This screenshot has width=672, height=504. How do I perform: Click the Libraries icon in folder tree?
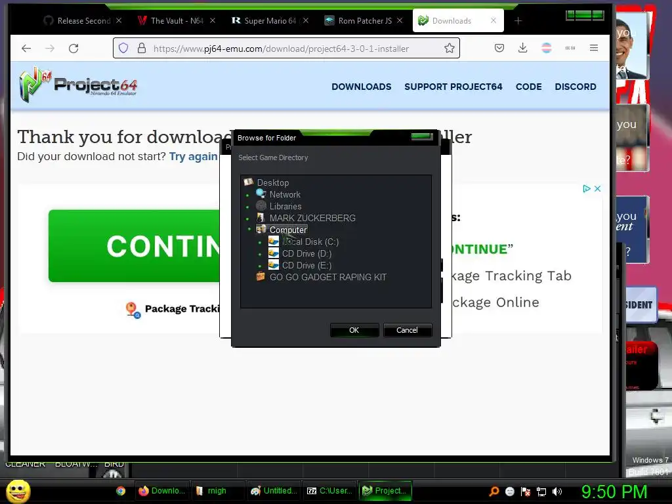[x=261, y=205]
